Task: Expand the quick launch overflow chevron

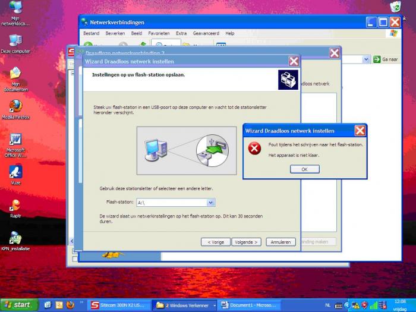Action: (81, 302)
